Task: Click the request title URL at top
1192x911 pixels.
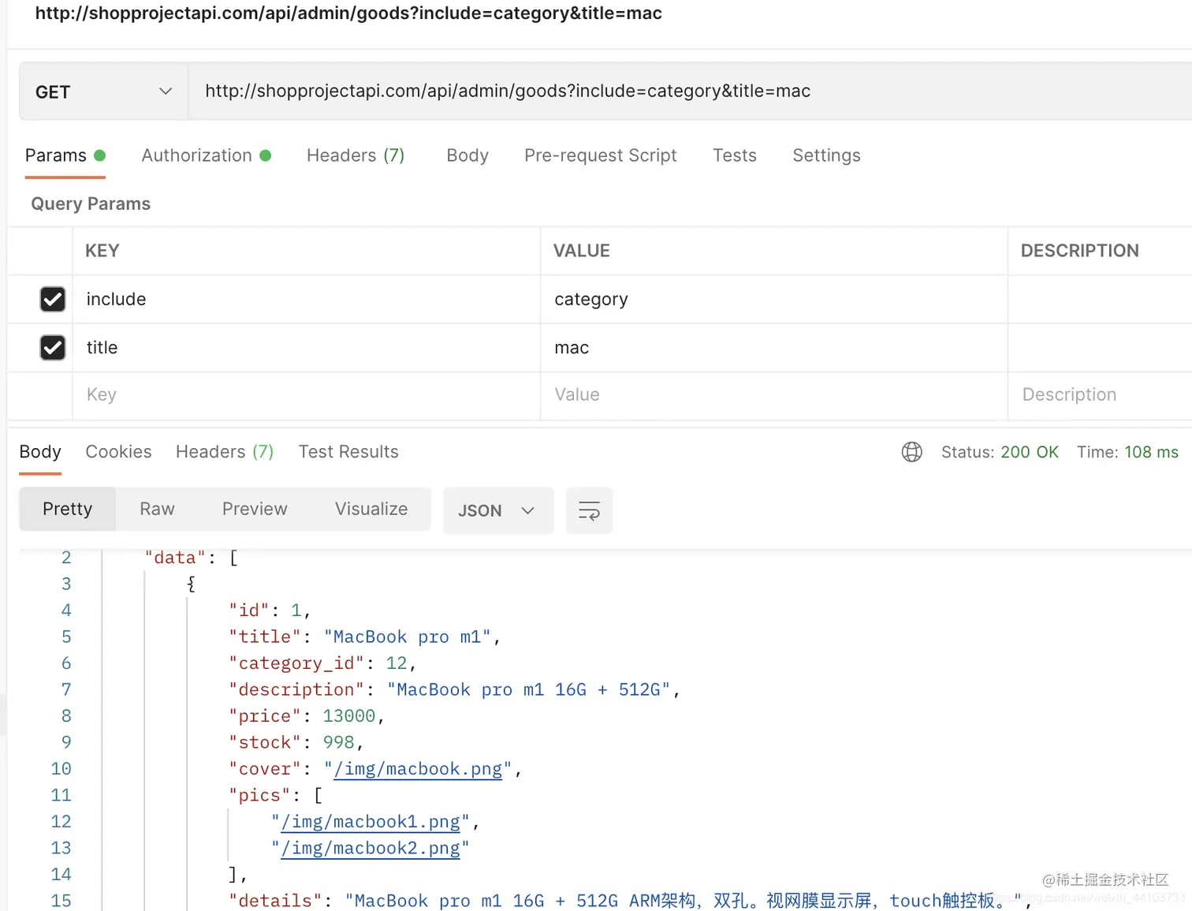Action: (x=348, y=13)
